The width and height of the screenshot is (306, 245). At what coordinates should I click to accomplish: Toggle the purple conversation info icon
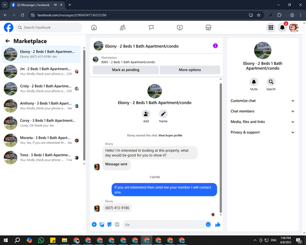click(x=215, y=46)
